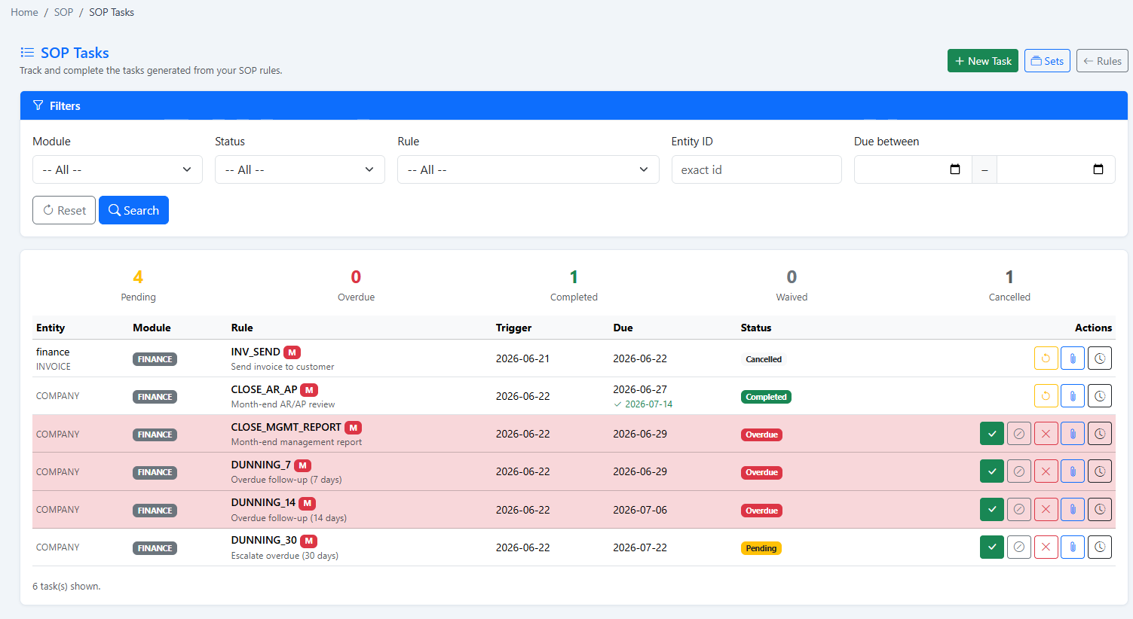Click the INV_SEND rule name
This screenshot has height=619, width=1133.
point(256,352)
